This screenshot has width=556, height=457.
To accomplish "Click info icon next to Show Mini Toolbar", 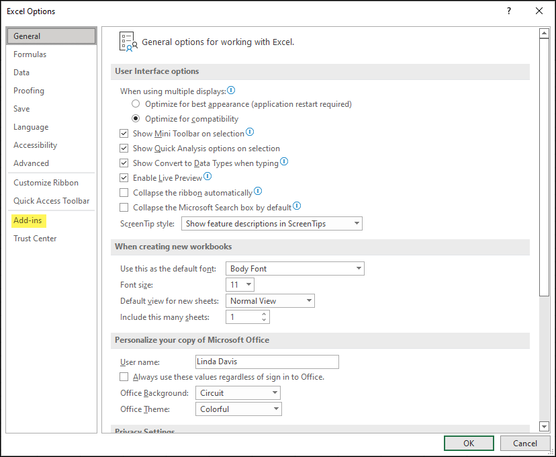I will pos(250,132).
